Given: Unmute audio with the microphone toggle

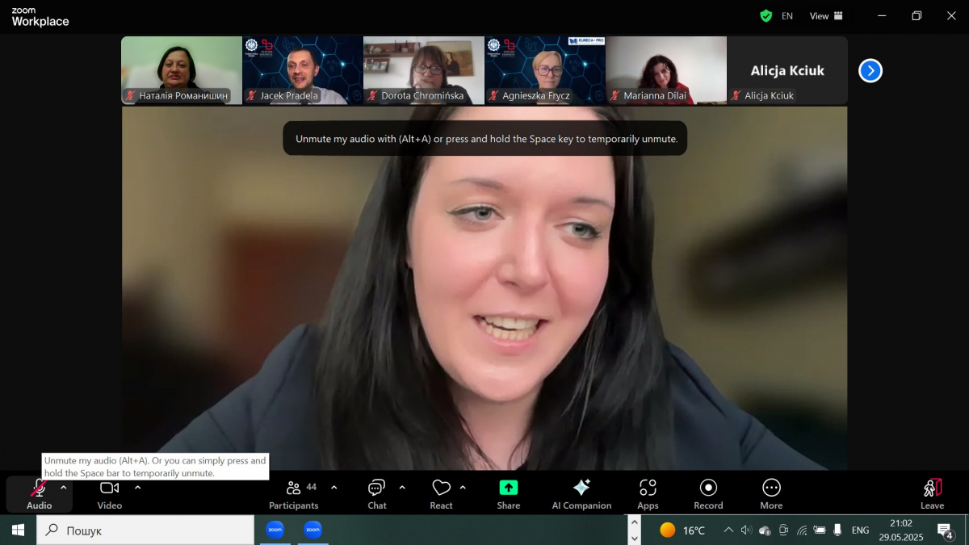Looking at the screenshot, I should coord(38,488).
